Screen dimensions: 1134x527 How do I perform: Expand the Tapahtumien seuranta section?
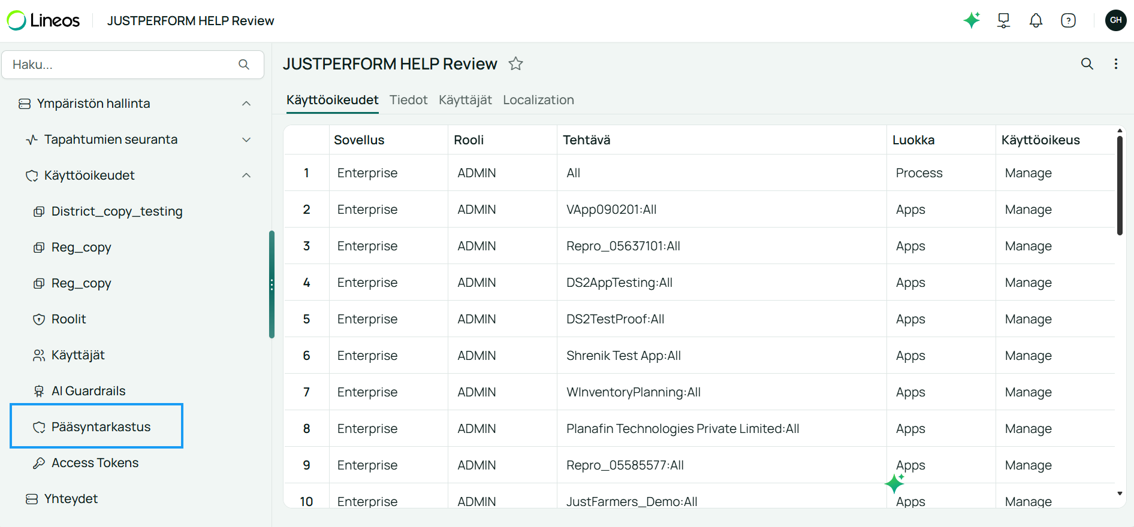(246, 140)
